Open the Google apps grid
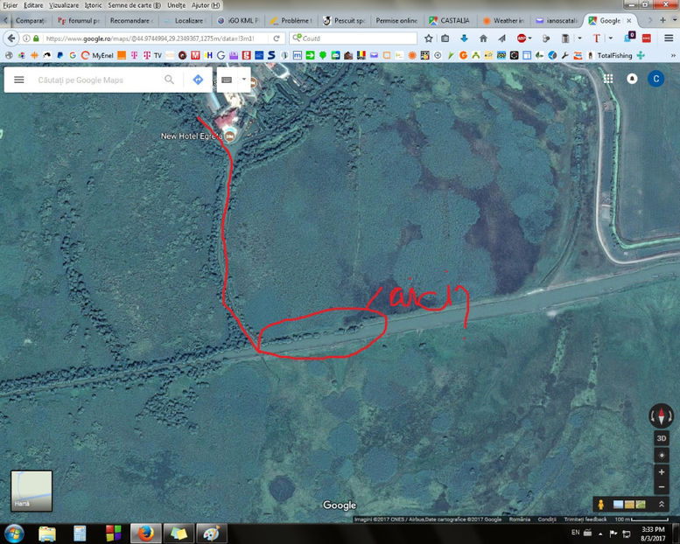The height and width of the screenshot is (544, 680). pyautogui.click(x=608, y=79)
